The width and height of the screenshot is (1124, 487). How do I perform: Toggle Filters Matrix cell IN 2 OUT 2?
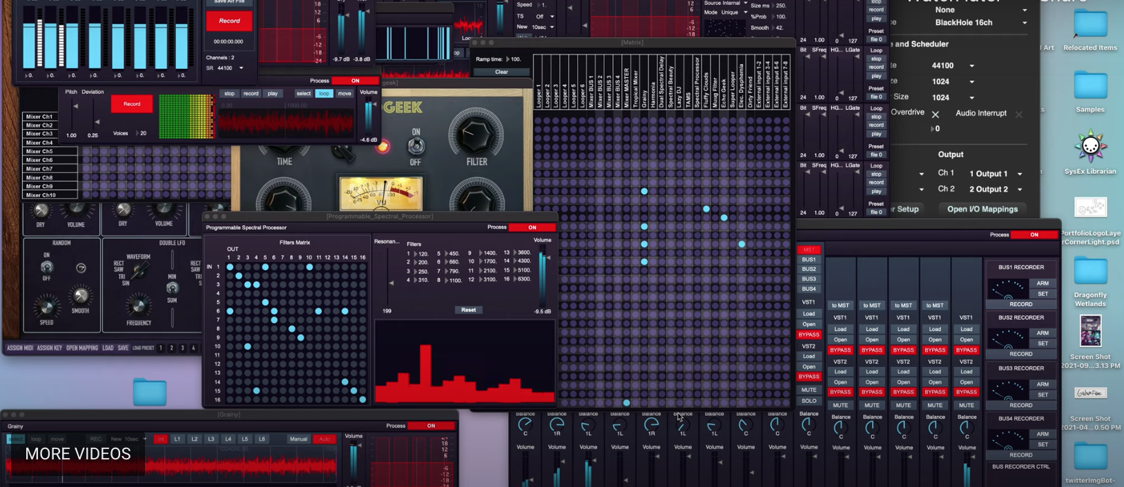click(239, 276)
